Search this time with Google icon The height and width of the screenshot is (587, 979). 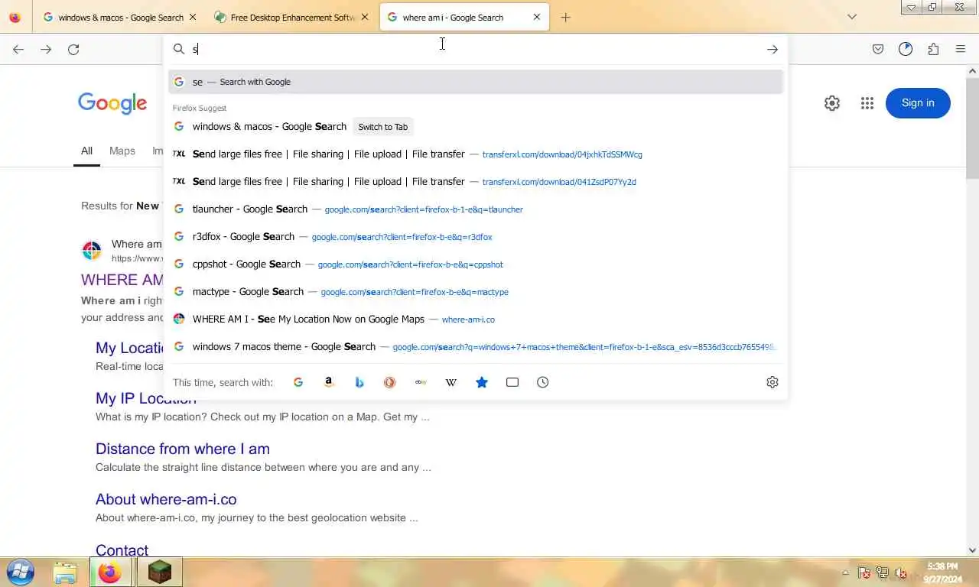tap(298, 382)
